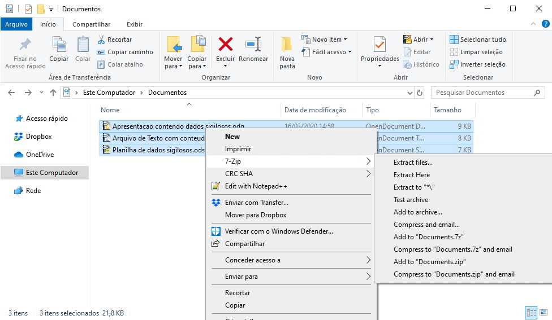552x320 pixels.
Task: Expand recent locations chevron near navigation arrows
Action: pos(41,93)
